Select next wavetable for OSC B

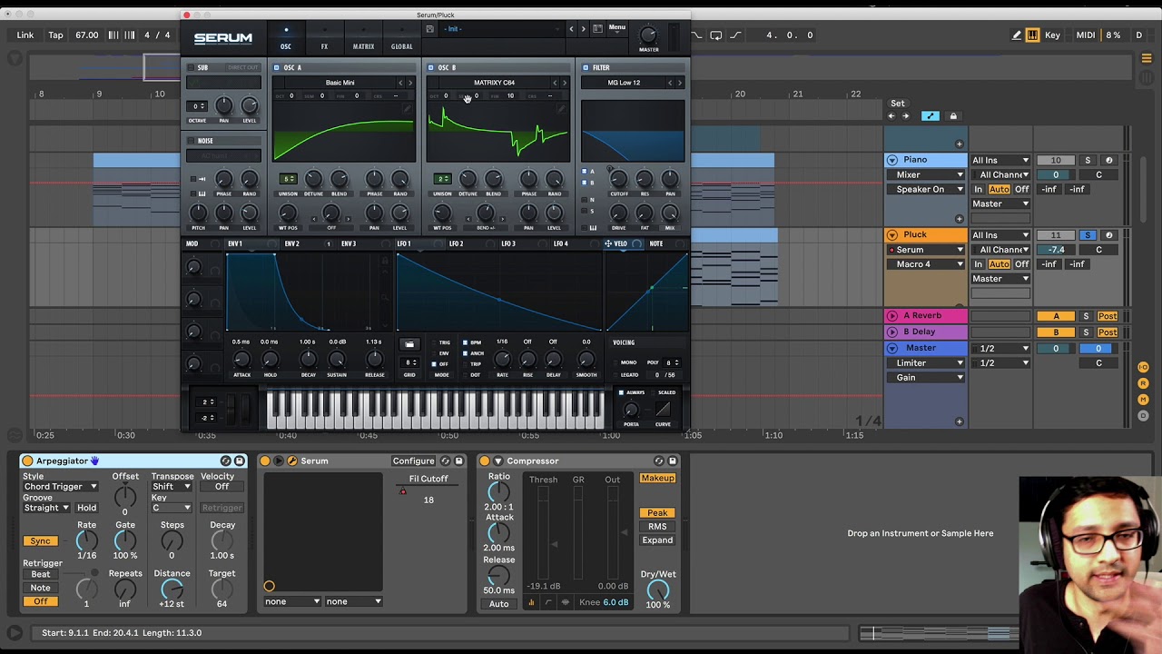564,83
